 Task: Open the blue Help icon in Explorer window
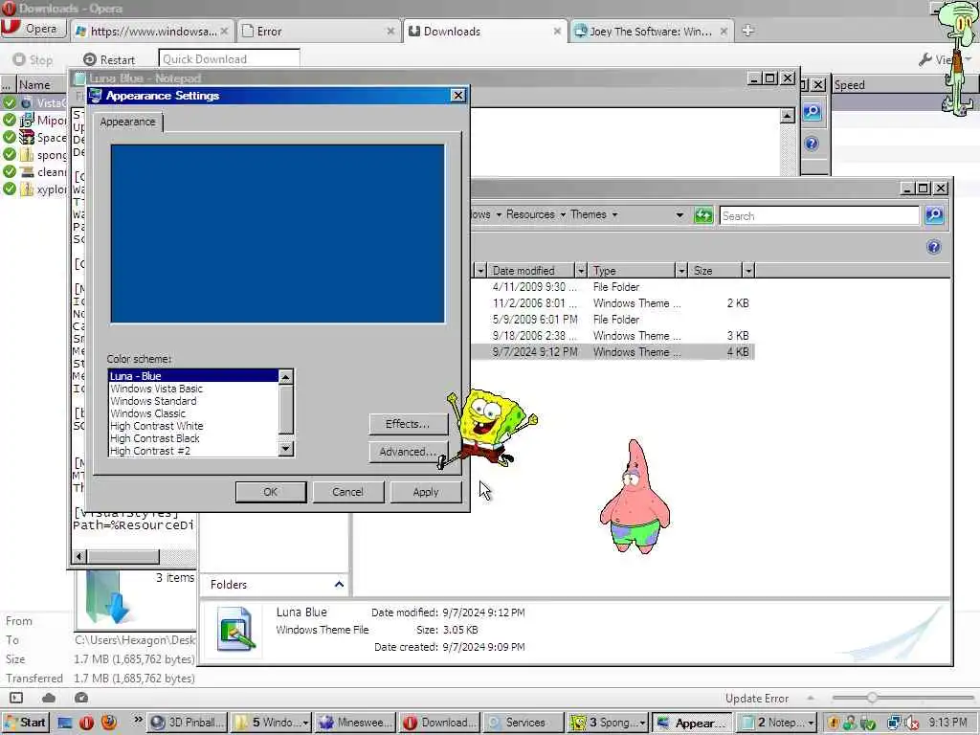coord(934,247)
